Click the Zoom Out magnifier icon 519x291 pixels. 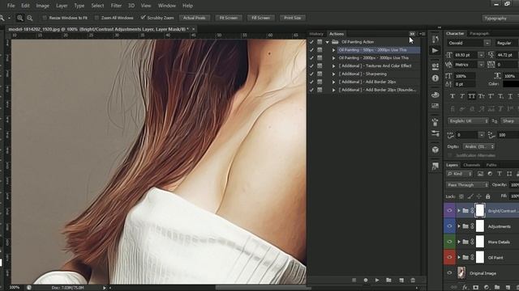(30, 18)
